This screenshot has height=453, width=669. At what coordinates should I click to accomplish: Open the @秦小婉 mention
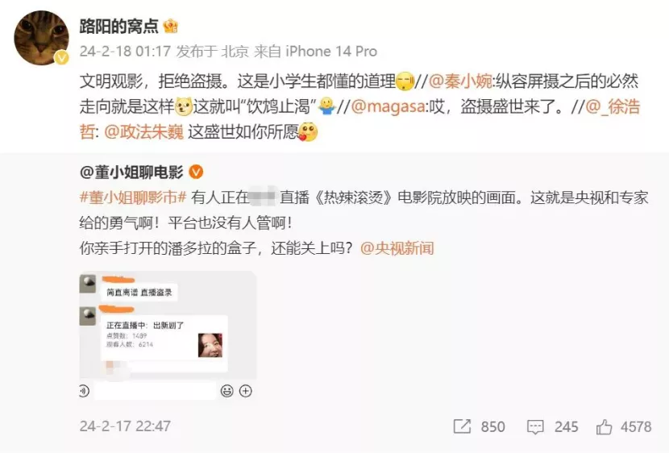(x=460, y=81)
